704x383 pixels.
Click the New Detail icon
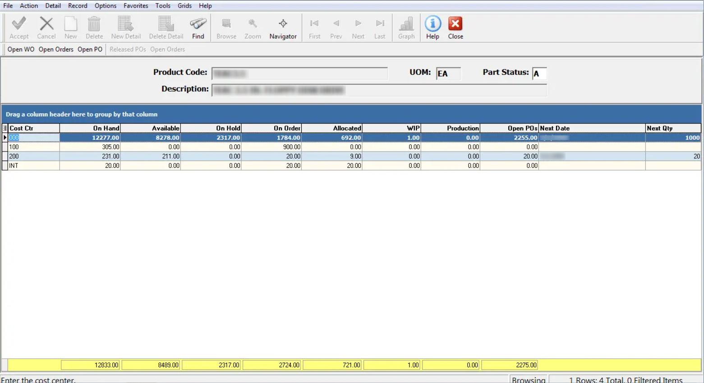point(126,24)
